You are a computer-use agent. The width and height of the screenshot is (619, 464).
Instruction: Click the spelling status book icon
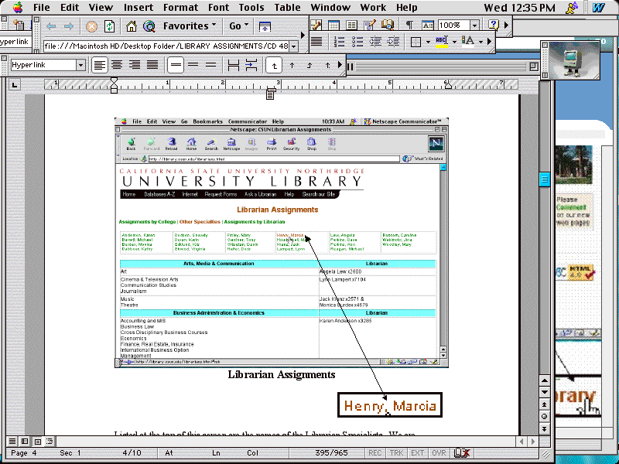(461, 452)
